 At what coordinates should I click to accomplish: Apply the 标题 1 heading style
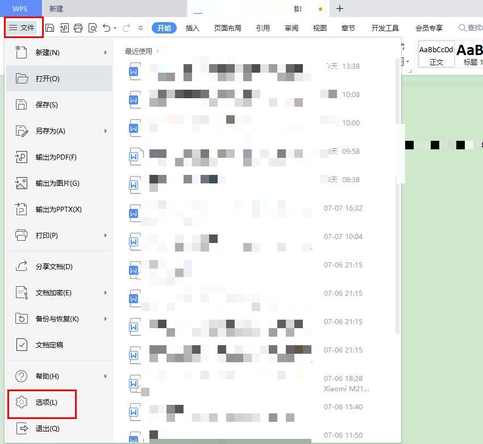[x=469, y=55]
